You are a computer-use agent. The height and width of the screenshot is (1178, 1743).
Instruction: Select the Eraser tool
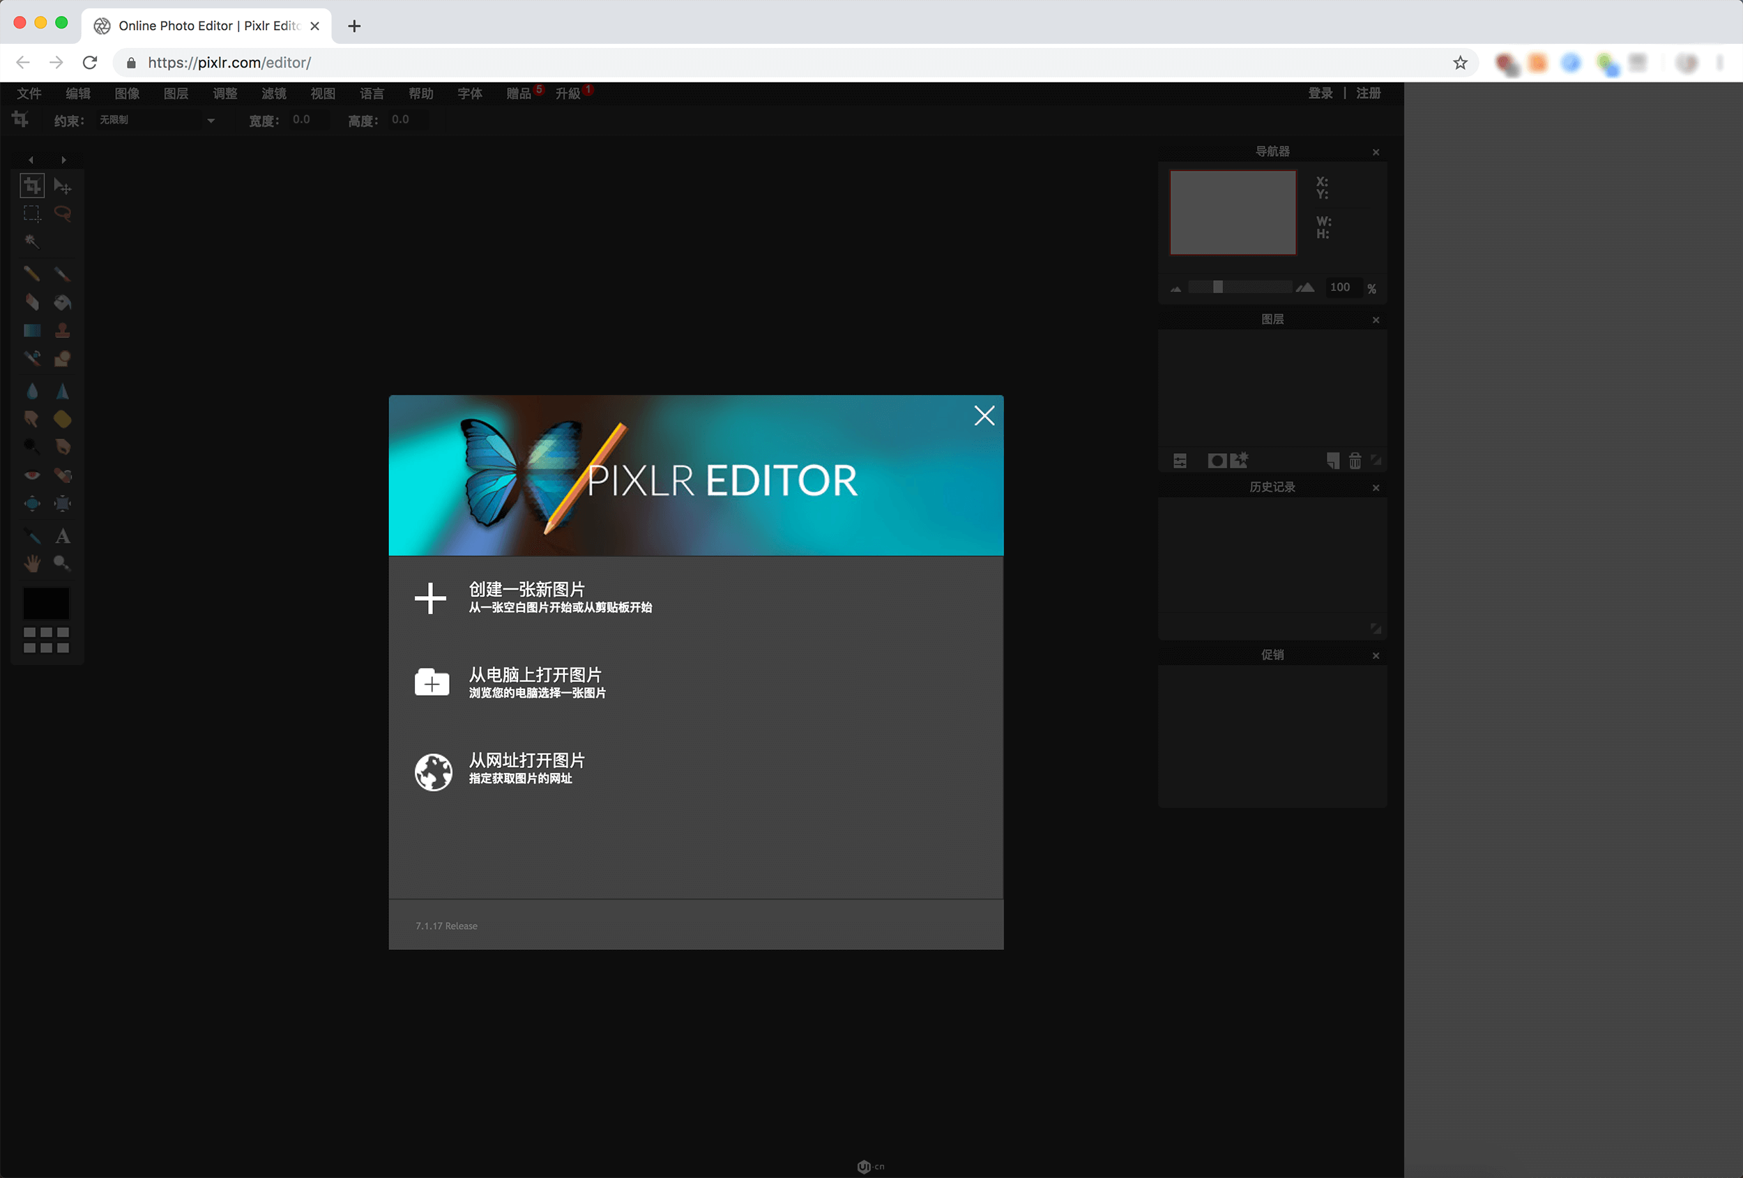click(x=31, y=303)
